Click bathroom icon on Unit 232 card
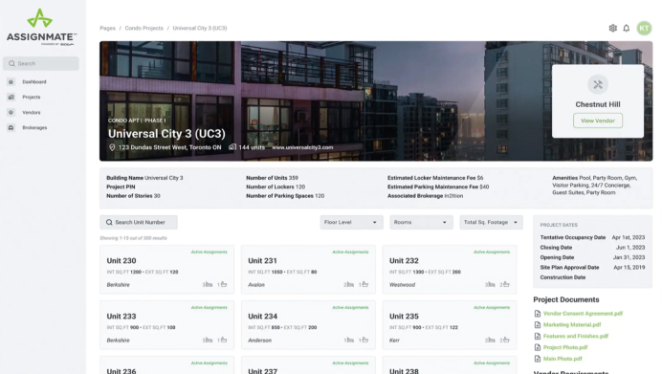 506,284
